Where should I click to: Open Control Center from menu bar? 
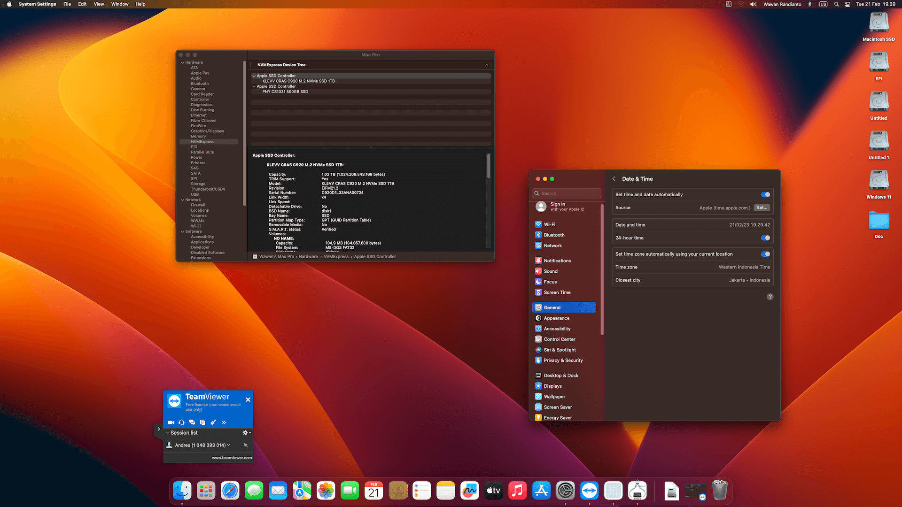(x=848, y=4)
